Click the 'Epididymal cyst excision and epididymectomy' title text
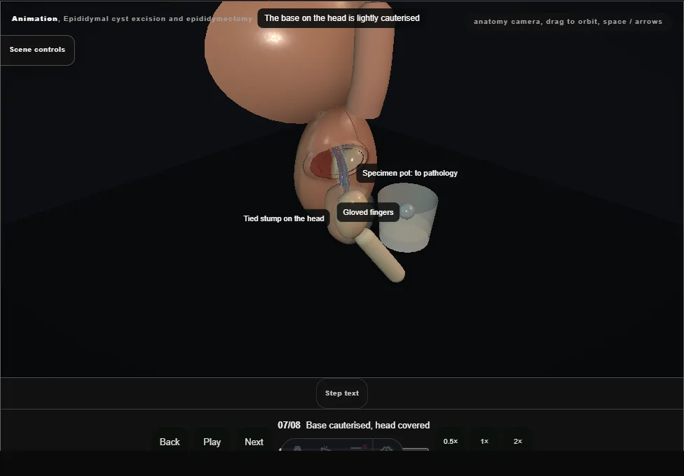 coord(158,19)
